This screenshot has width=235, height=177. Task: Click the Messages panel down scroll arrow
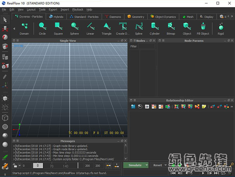click(126, 159)
